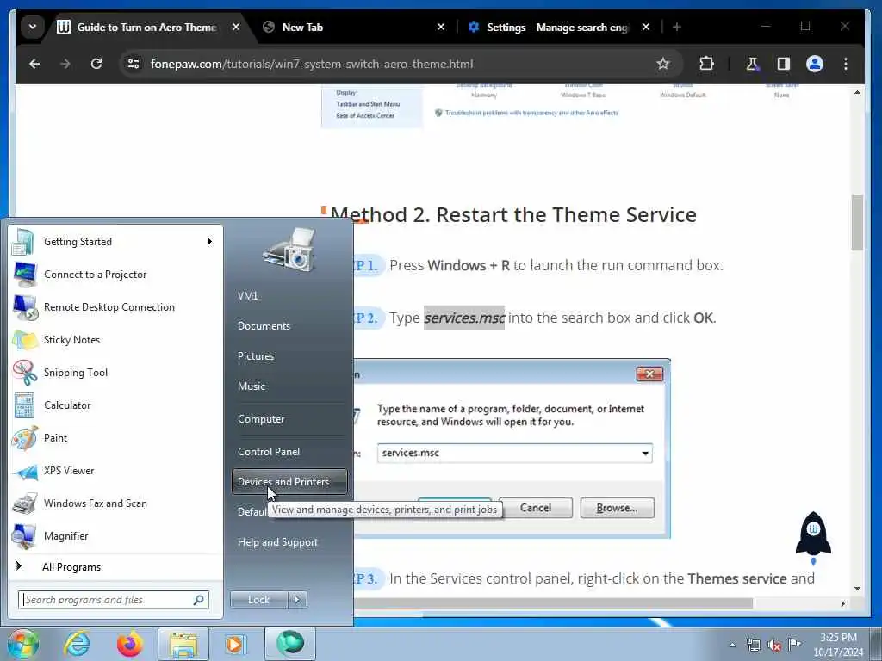
Task: Select Devices and Printers
Action: pos(289,482)
